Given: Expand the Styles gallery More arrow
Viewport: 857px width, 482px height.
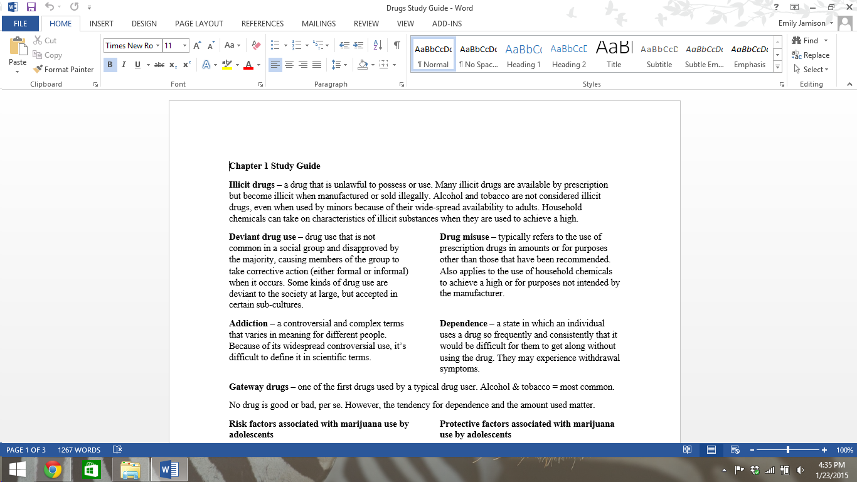Looking at the screenshot, I should [778, 67].
